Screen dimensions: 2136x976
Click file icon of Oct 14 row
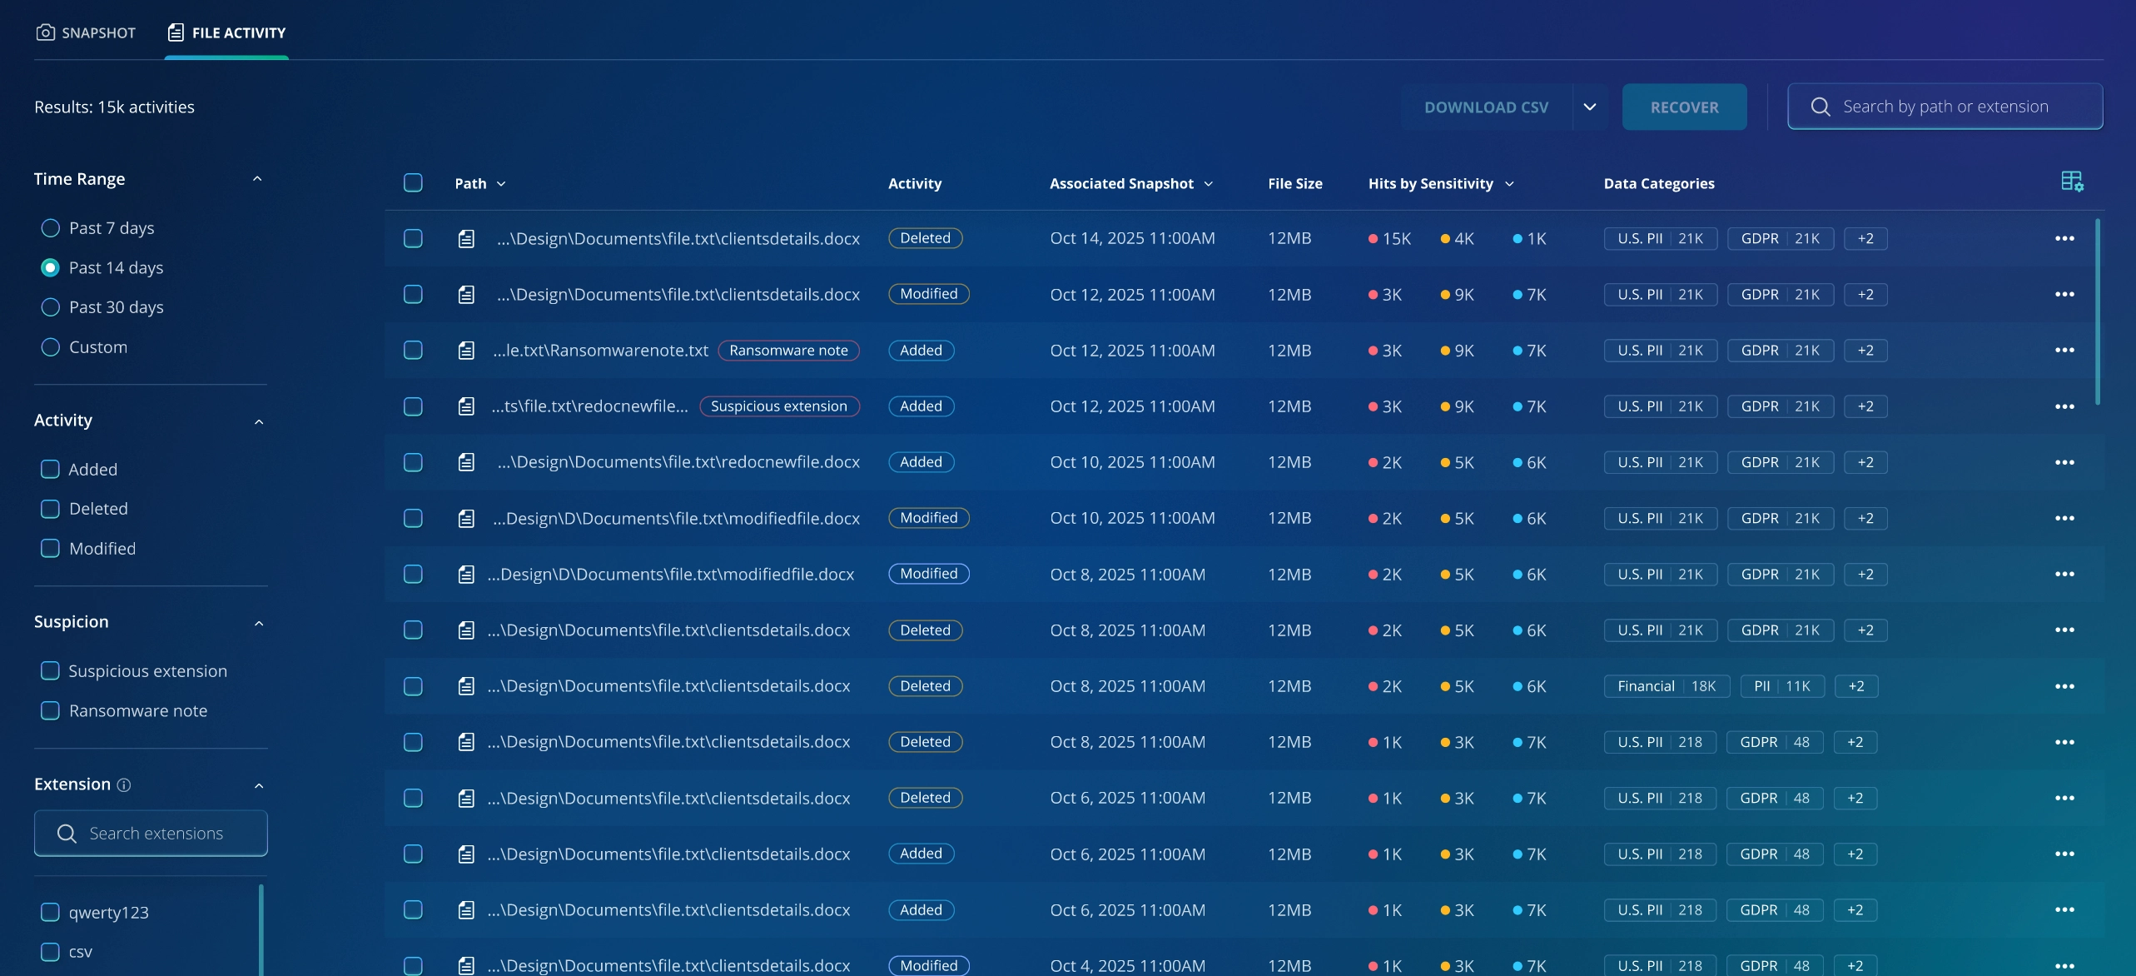coord(466,239)
